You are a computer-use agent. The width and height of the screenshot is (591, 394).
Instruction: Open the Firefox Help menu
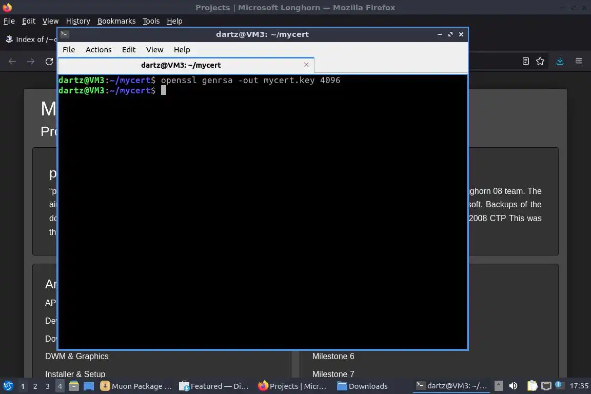tap(174, 21)
